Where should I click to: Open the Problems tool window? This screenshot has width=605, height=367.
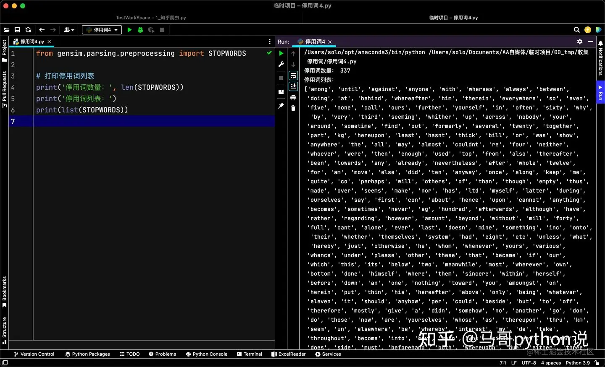click(x=162, y=354)
